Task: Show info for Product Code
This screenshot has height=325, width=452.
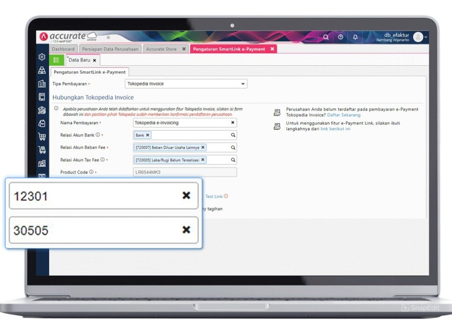Action: tap(91, 172)
